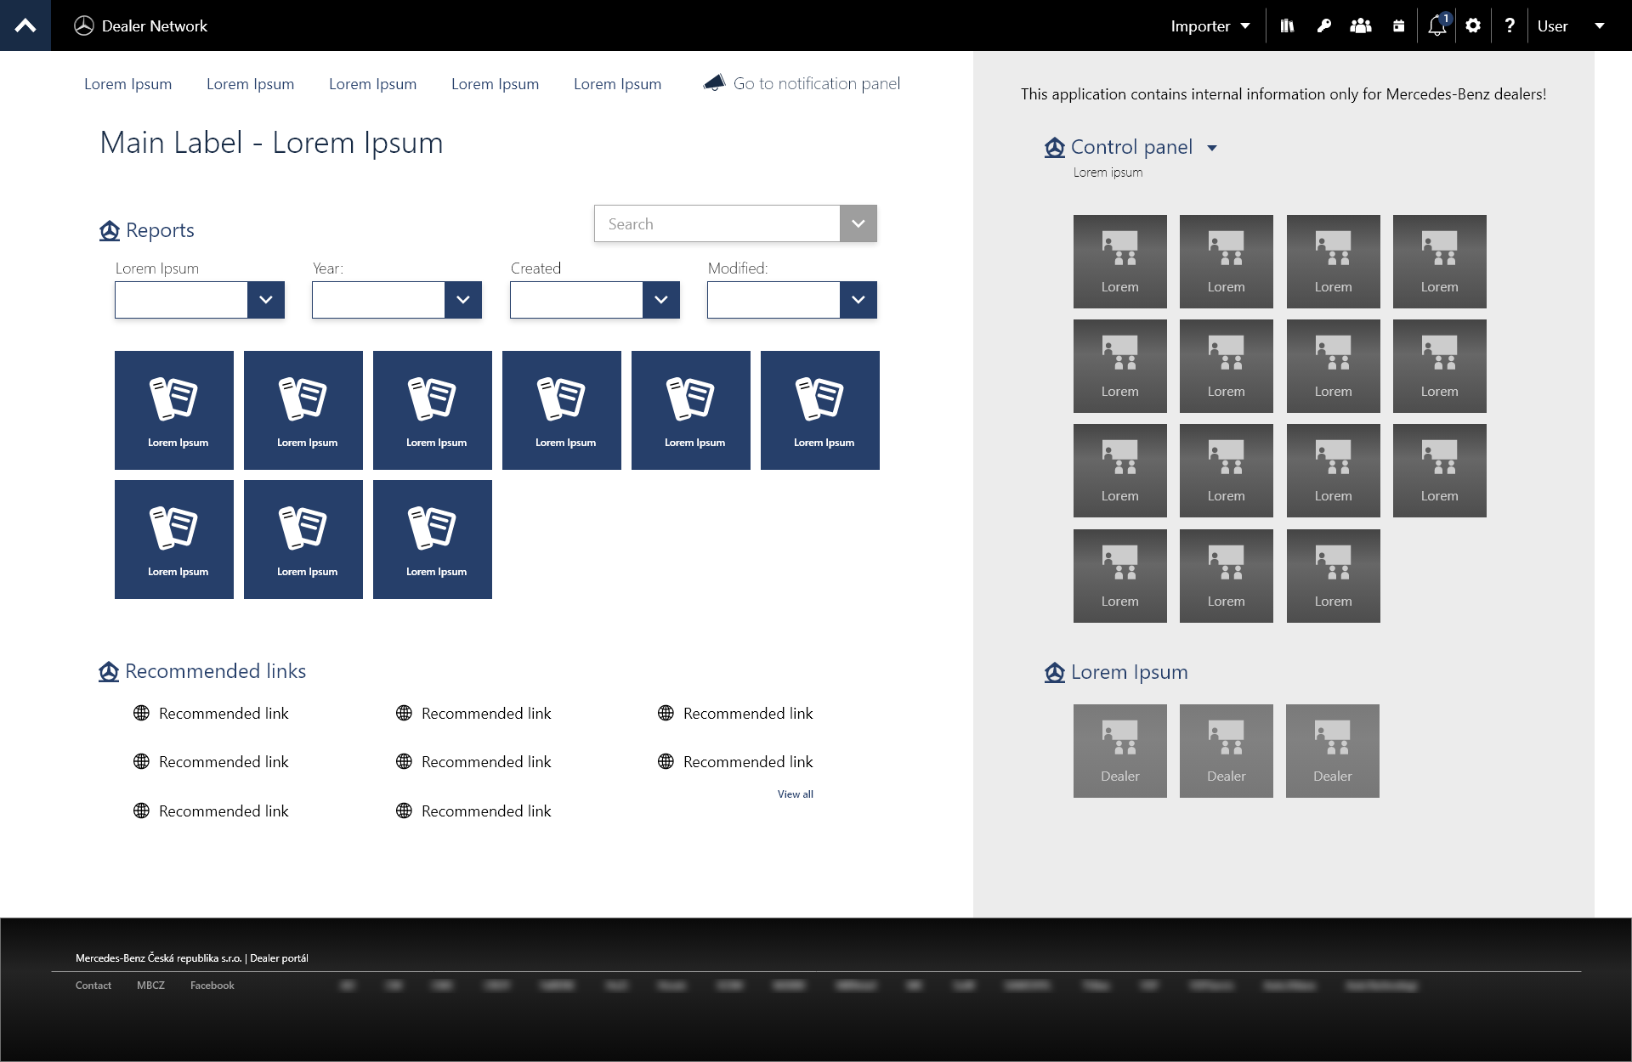Click the up chevron in top-left corner

pos(25,25)
